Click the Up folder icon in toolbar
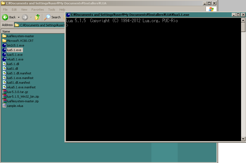This screenshot has width=246, height=163. [x=37, y=17]
